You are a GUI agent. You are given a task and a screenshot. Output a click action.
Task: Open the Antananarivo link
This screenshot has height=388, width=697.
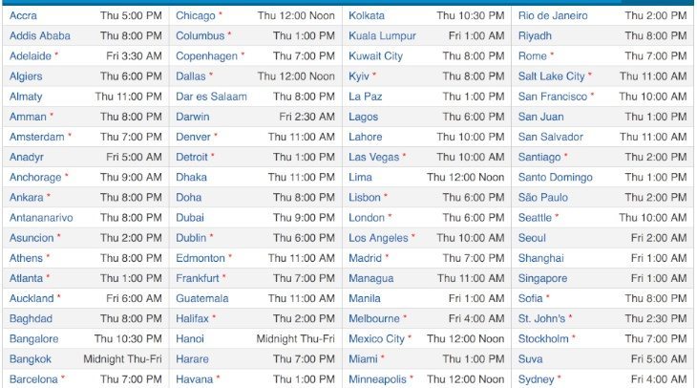pyautogui.click(x=41, y=218)
